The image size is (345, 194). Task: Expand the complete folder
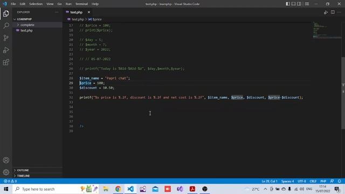click(37, 25)
